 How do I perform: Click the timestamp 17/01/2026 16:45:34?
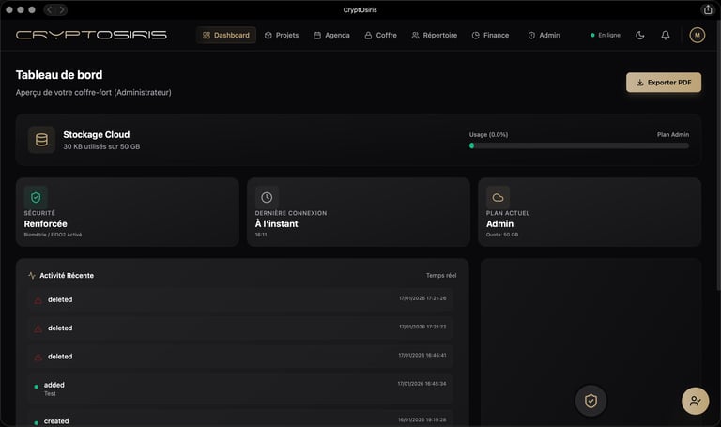point(422,383)
